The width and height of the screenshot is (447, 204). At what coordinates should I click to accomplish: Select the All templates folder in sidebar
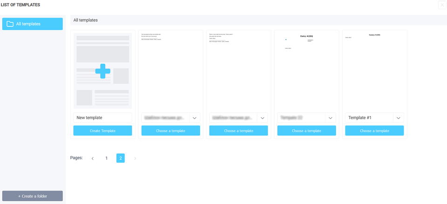pyautogui.click(x=32, y=24)
